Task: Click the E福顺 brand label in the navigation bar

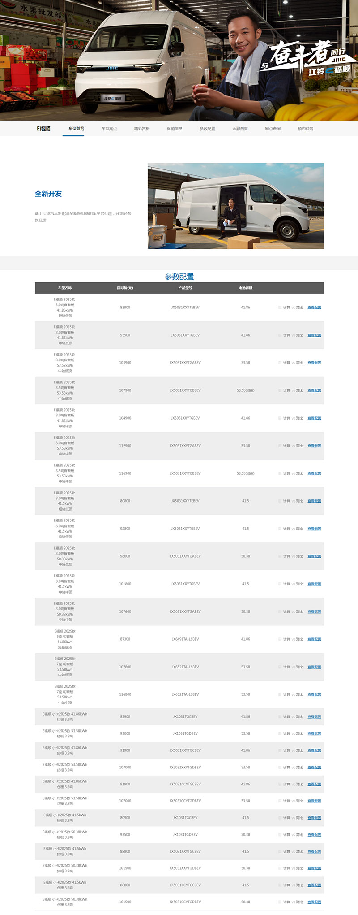Action: click(44, 129)
